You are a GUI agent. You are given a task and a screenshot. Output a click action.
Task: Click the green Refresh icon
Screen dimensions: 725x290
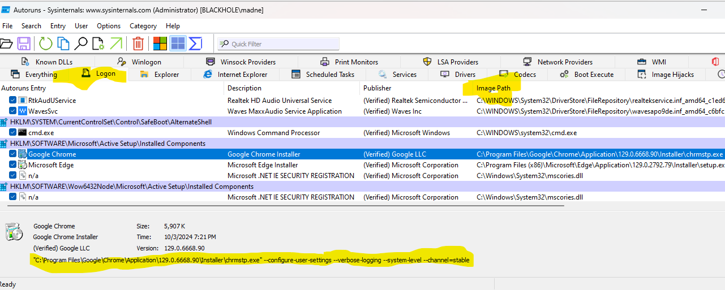click(x=45, y=44)
